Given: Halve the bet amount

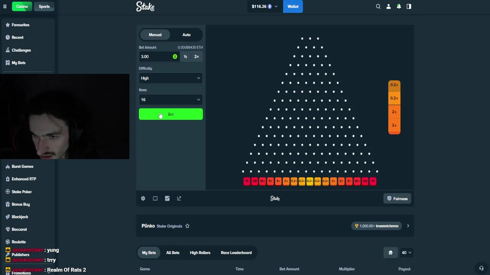Looking at the screenshot, I should (x=185, y=57).
